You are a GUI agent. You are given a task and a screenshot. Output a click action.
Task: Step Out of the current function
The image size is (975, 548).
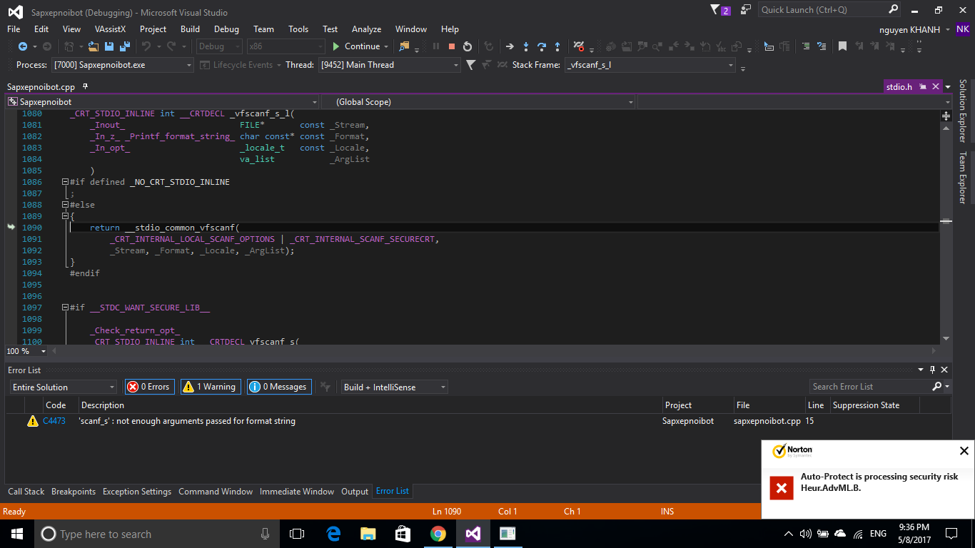557,46
